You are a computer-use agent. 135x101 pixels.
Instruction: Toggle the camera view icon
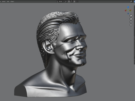(131, 22)
